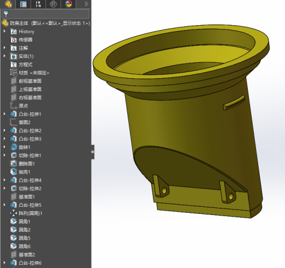Screen dimensions: 285x268
Task: Select the 传感器 sensors item
Action: 25,40
